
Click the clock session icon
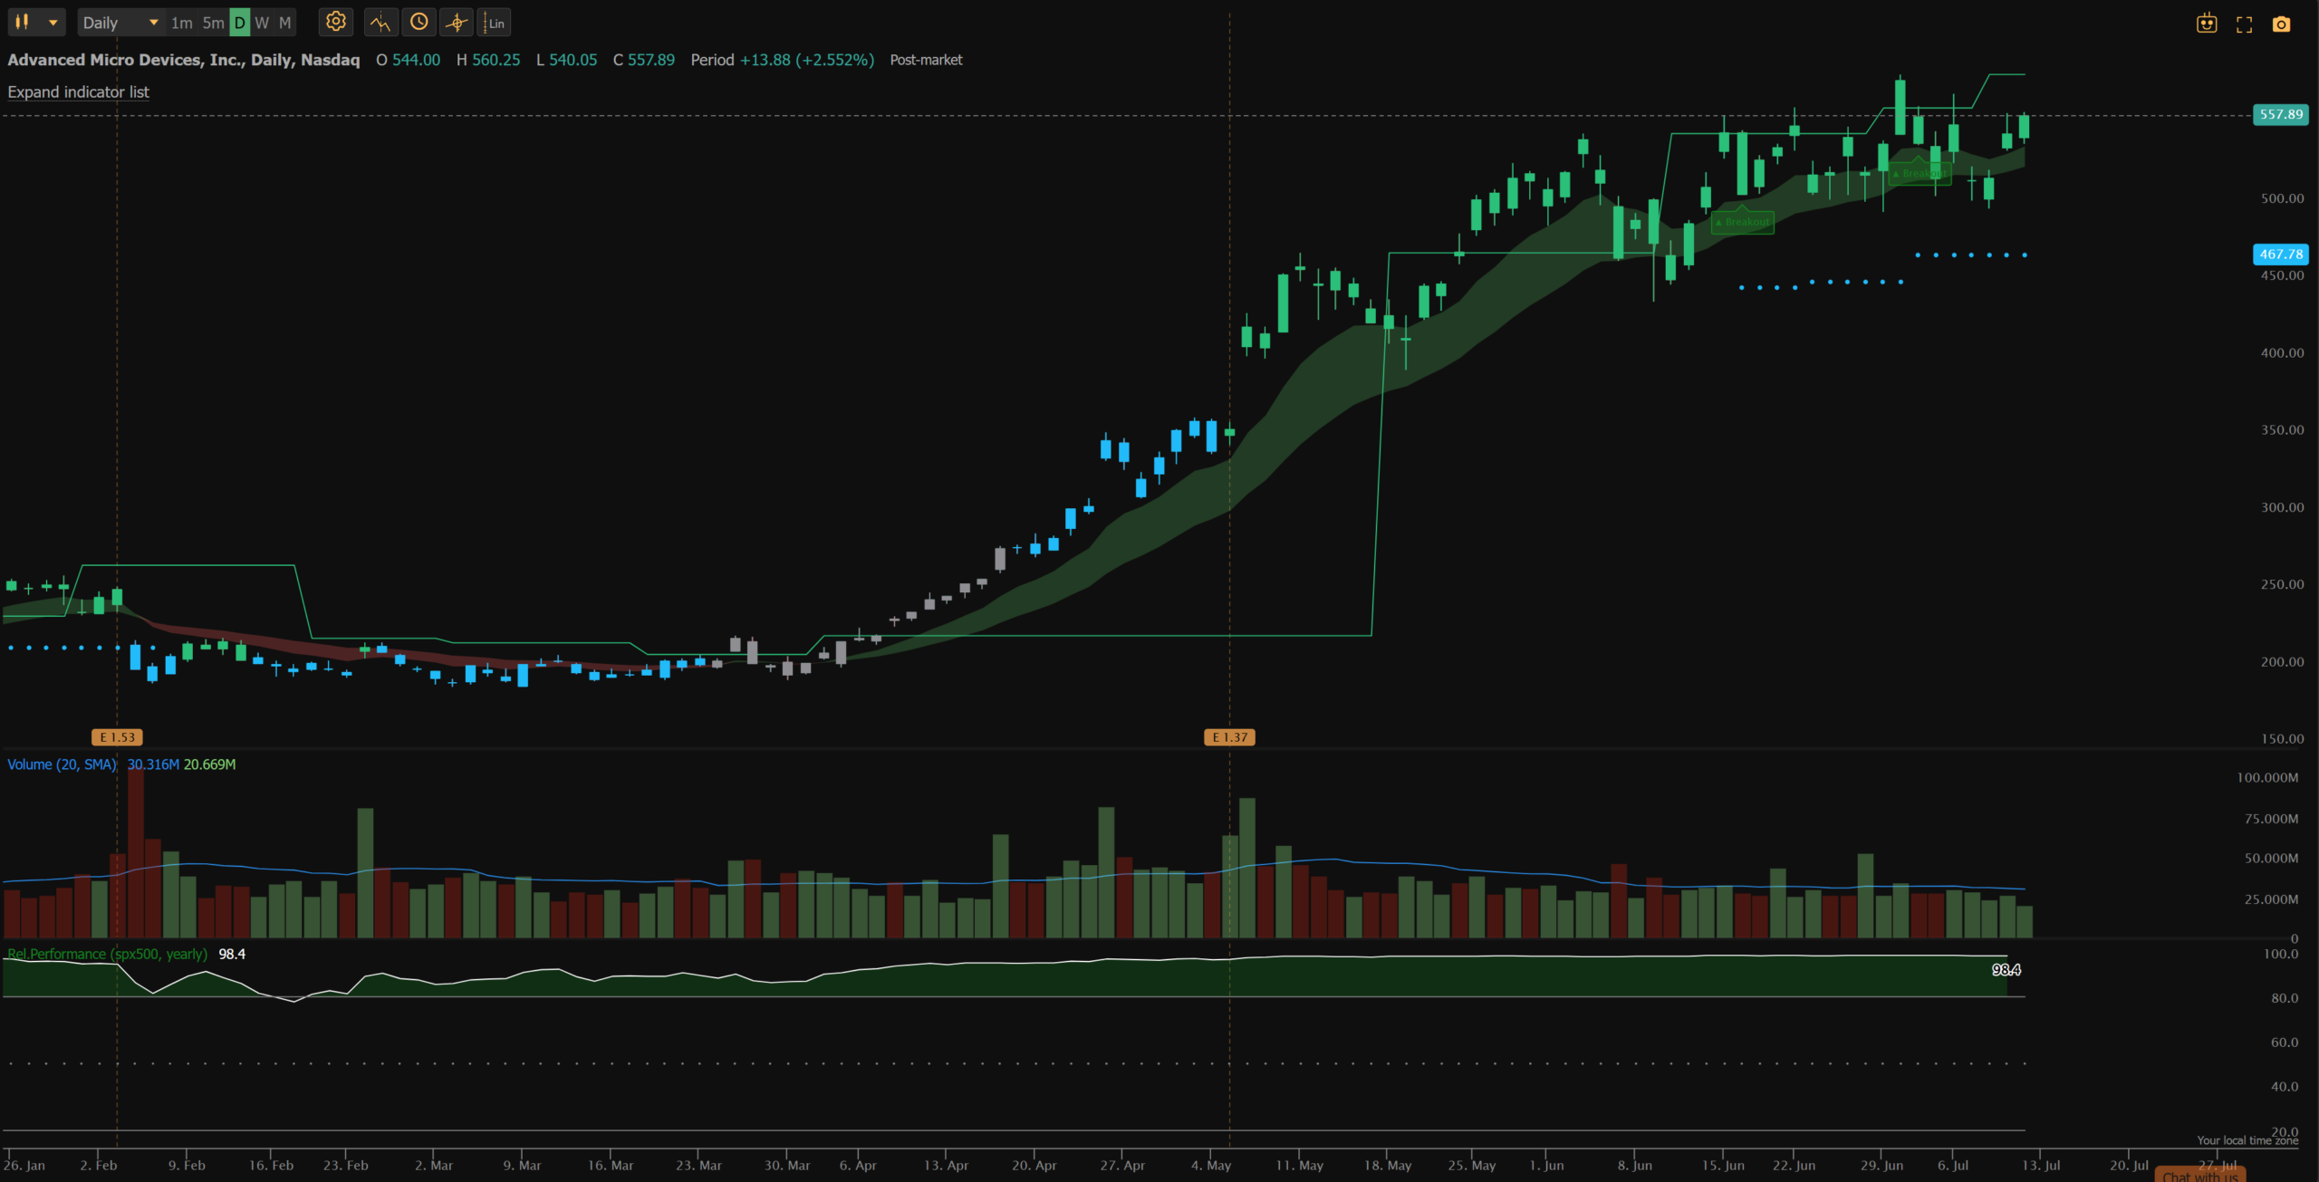click(419, 22)
